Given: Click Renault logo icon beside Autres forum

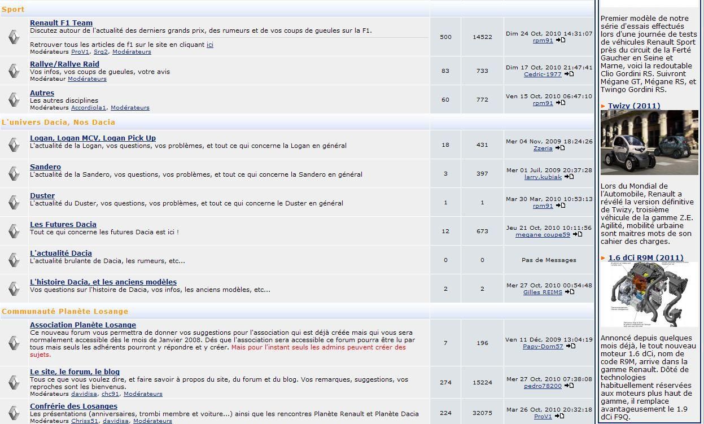Looking at the screenshot, I should point(14,99).
